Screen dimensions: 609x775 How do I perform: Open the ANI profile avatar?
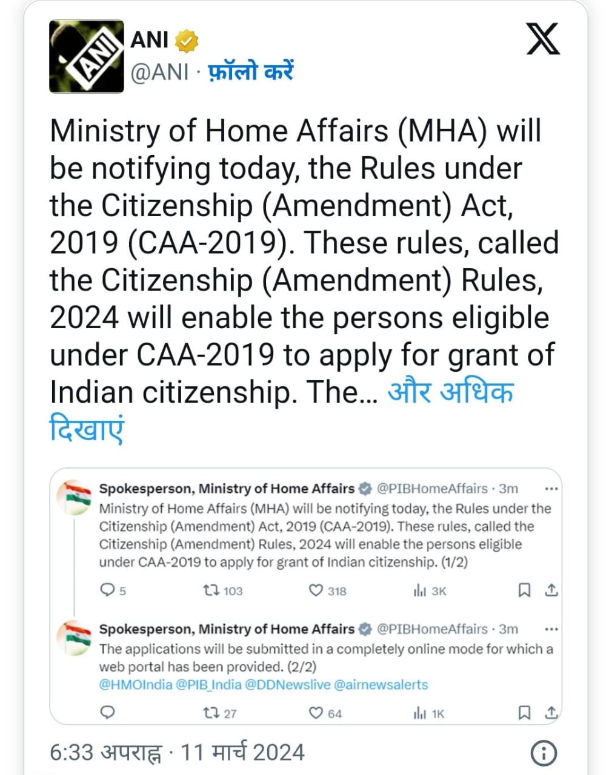86,56
